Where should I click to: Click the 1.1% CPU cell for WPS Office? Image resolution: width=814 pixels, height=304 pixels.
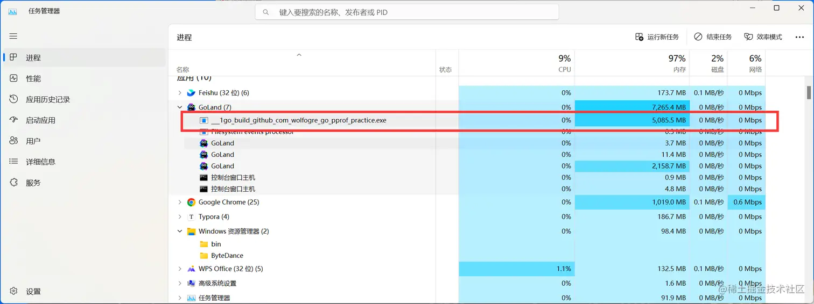point(517,269)
